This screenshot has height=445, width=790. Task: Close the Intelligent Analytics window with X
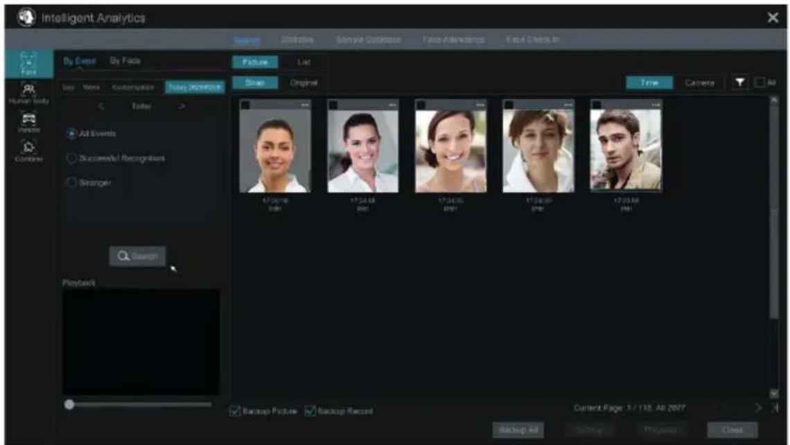[x=773, y=17]
